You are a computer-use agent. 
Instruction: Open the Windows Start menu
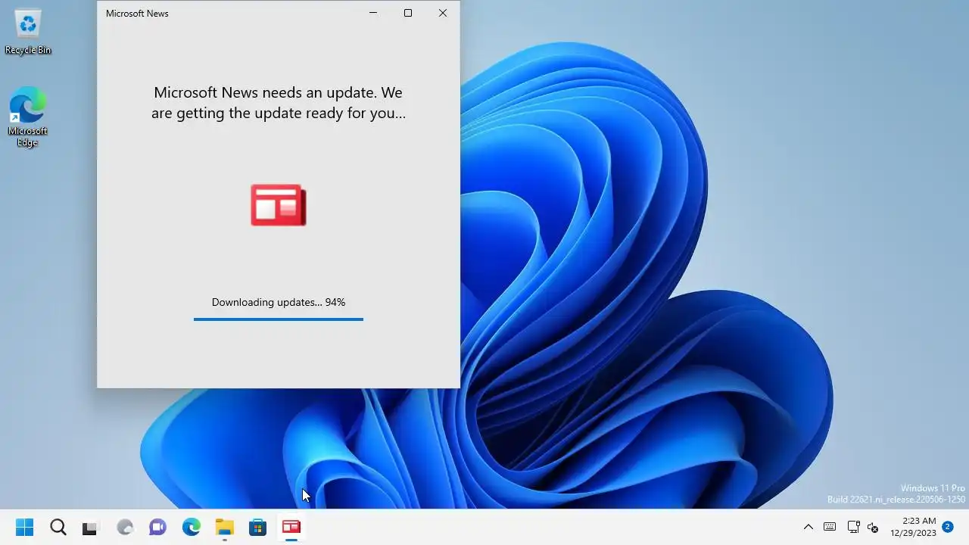[24, 527]
